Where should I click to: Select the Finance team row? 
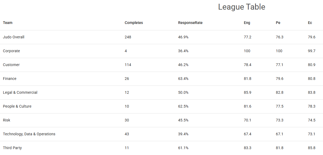coord(10,79)
